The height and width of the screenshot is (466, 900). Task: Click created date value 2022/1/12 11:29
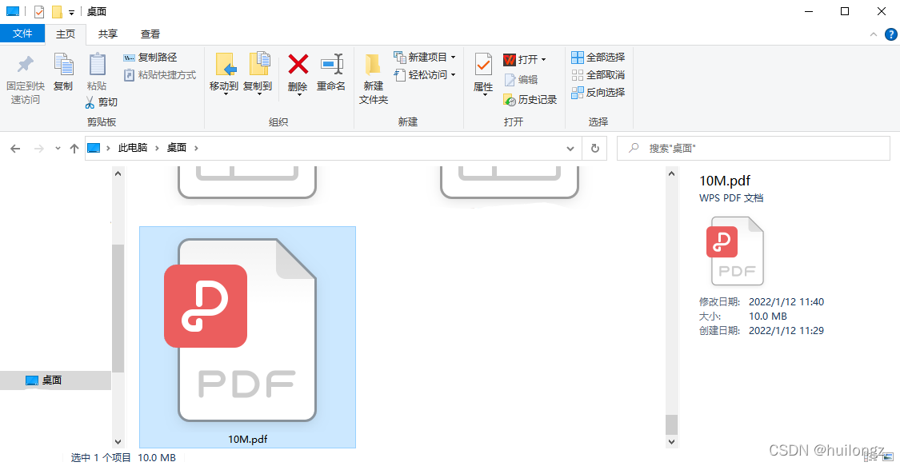786,331
